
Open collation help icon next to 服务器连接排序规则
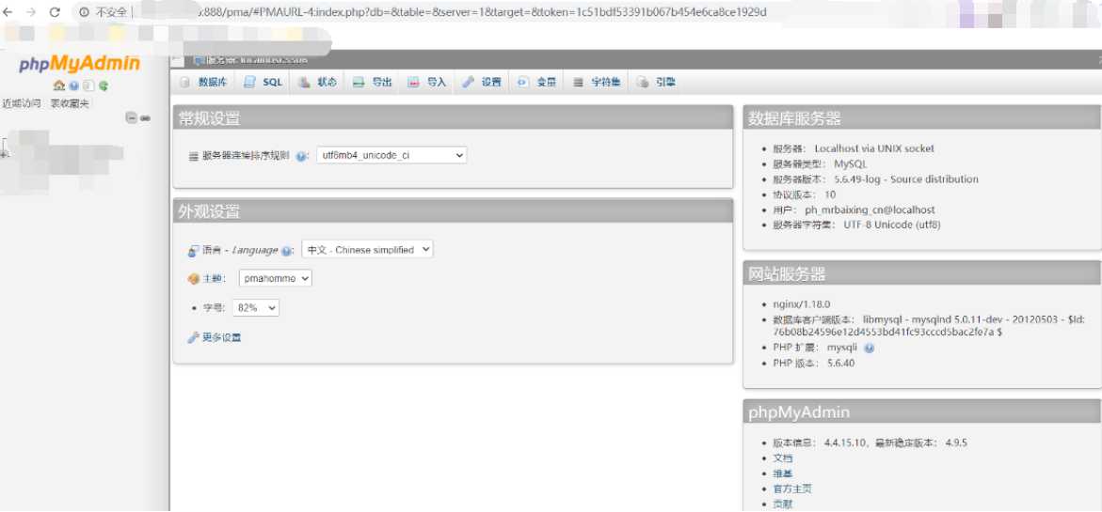(301, 156)
